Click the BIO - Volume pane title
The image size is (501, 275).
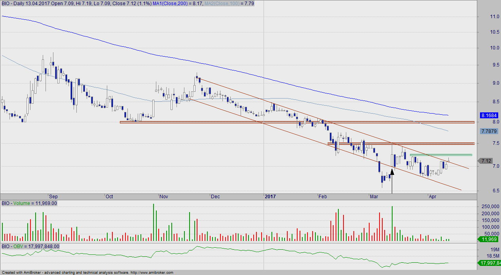pyautogui.click(x=29, y=203)
